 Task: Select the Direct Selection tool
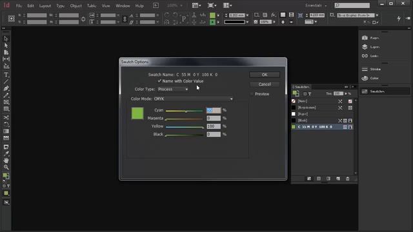6,46
